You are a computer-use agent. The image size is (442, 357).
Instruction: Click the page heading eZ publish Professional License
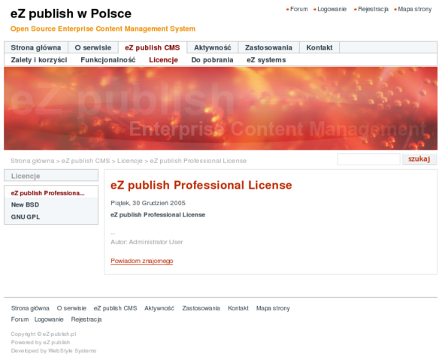coord(201,186)
